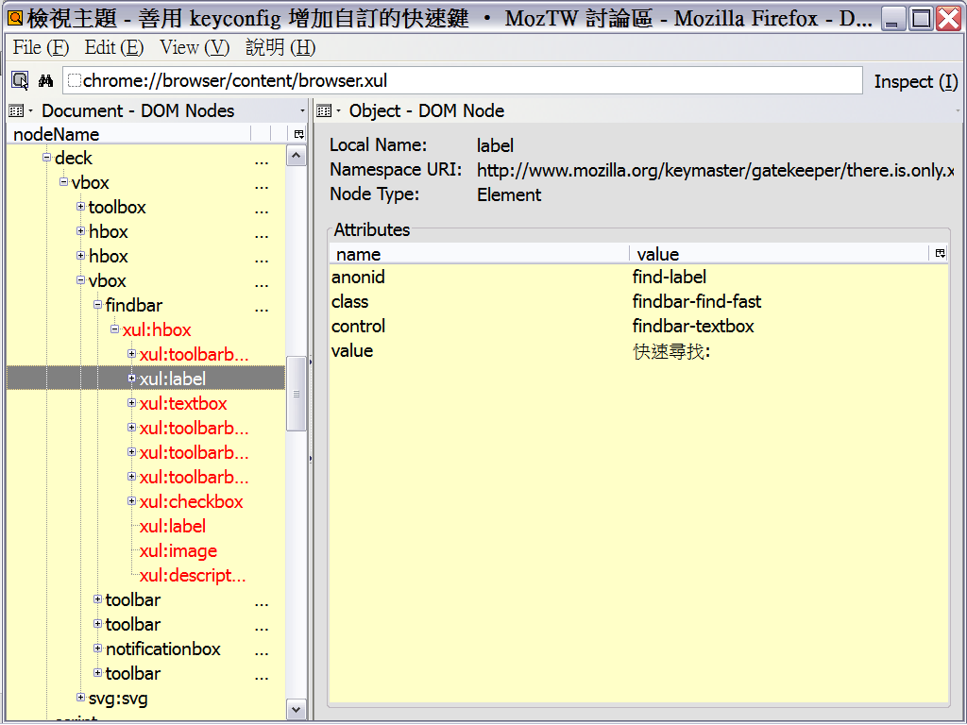Collapse the findbar node

point(97,305)
